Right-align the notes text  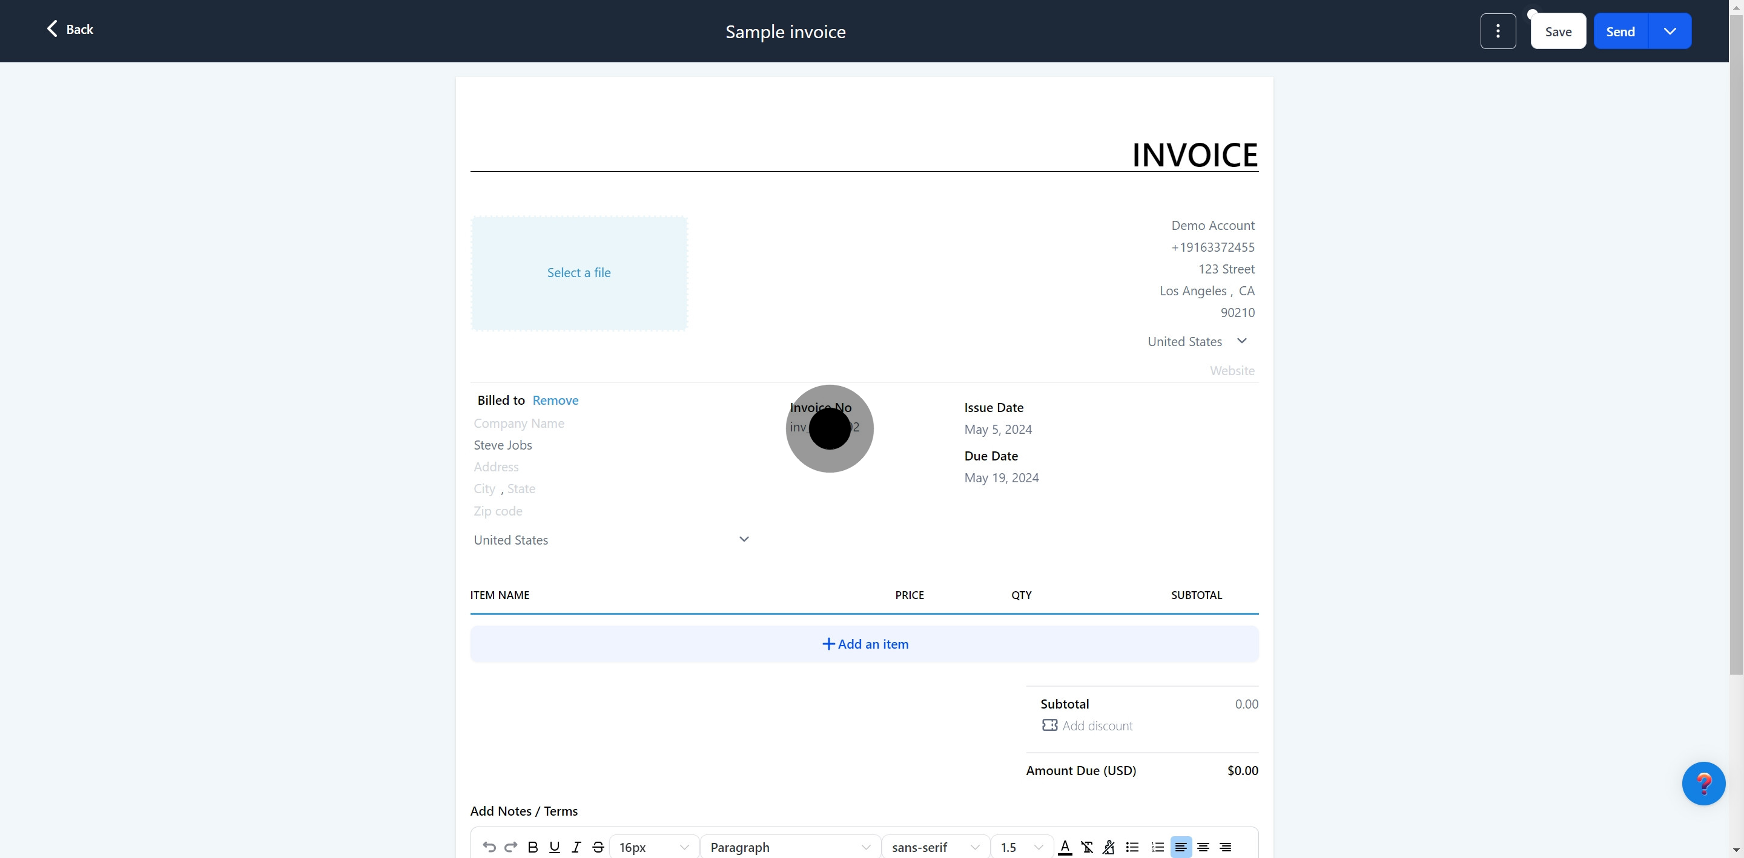(1226, 847)
